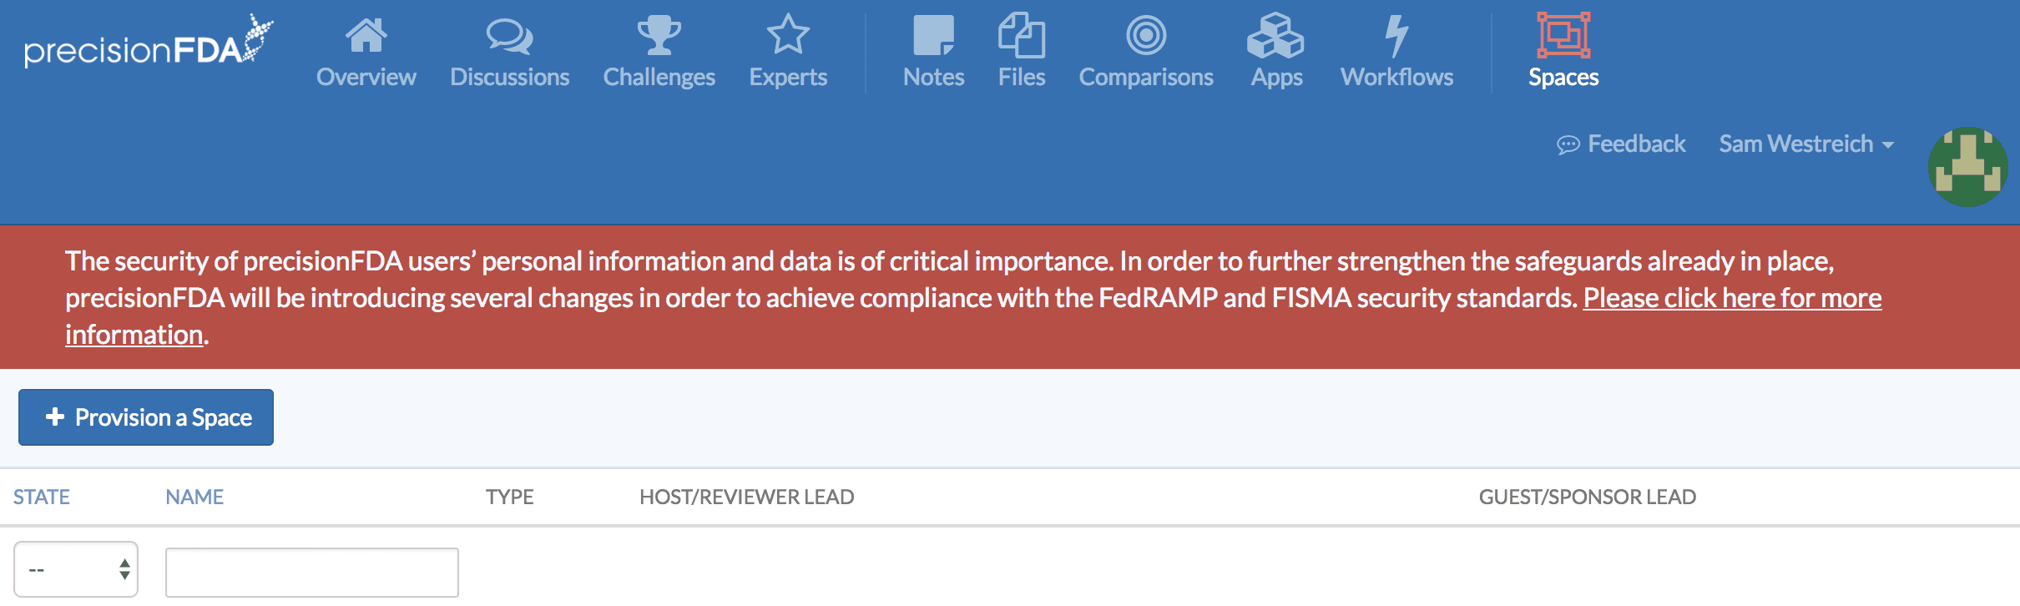Click the Name filter text field
This screenshot has height=606, width=2020.
(312, 572)
